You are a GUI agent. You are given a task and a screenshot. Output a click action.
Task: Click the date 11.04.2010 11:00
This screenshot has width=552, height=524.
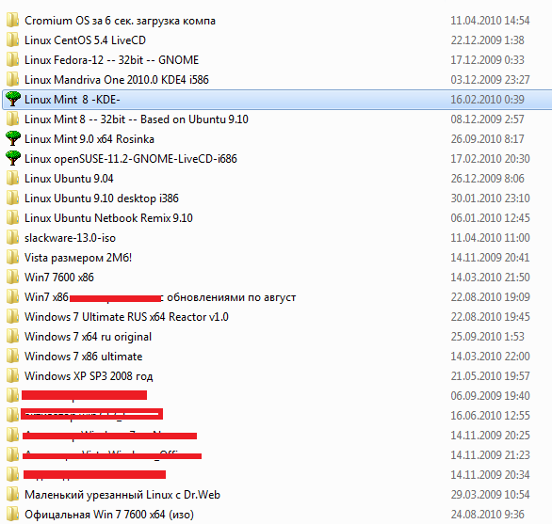coord(490,238)
